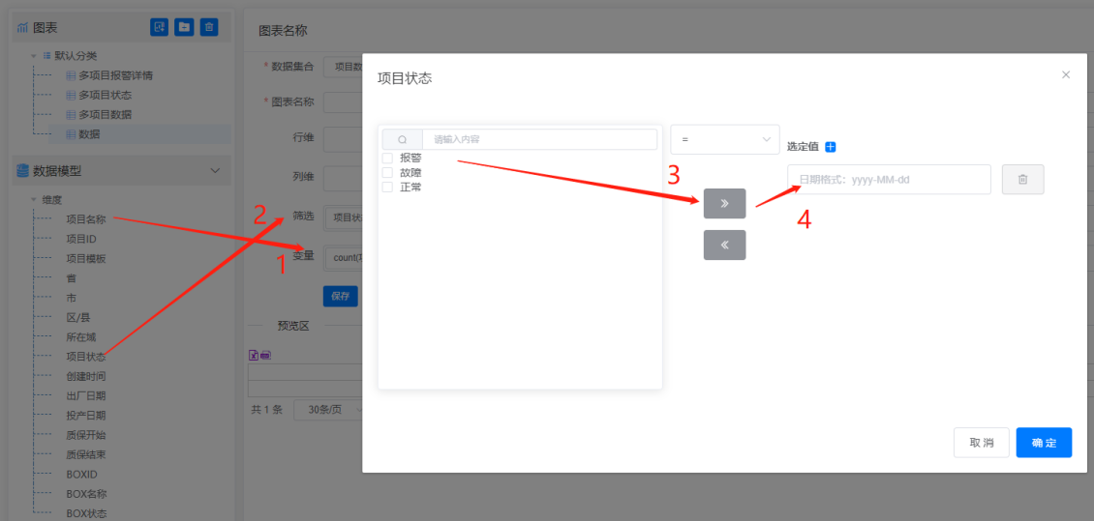Select 多项目状态 in the chart tree
This screenshot has height=521, width=1094.
[x=105, y=95]
